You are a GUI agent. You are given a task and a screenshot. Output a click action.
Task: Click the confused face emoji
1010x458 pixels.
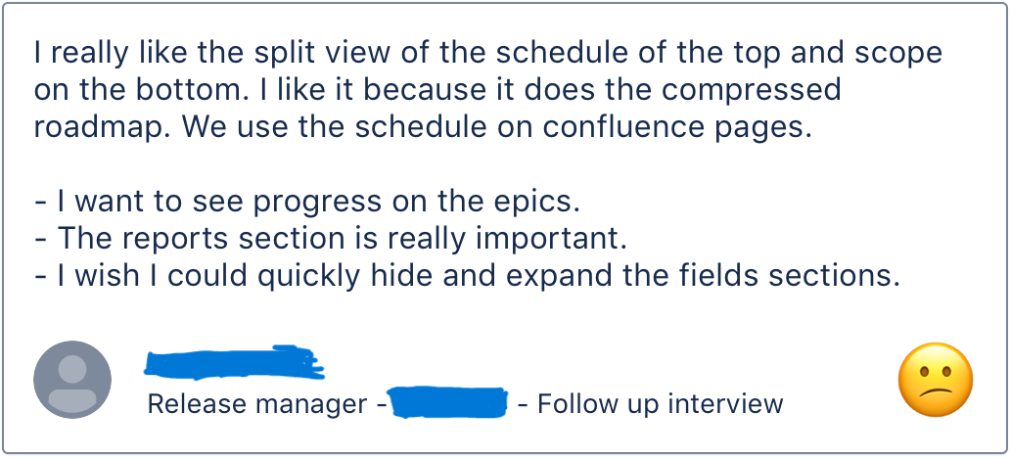pos(936,380)
